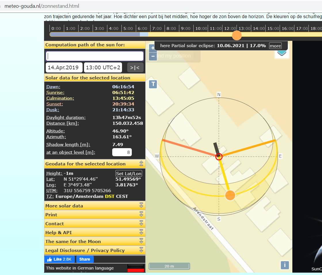322x275 pixels.
Task: Click the Sunset label link
Action: click(x=55, y=104)
